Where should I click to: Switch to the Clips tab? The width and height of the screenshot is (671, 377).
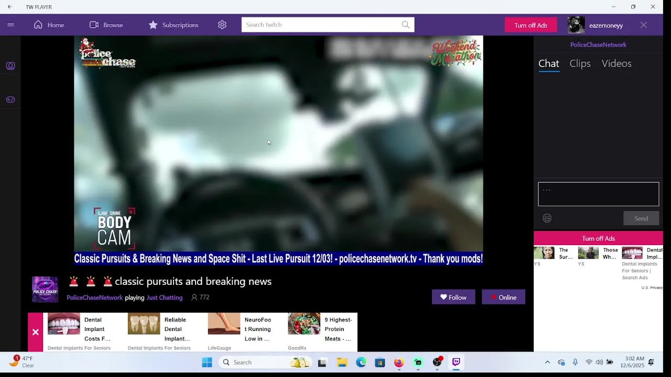pyautogui.click(x=580, y=63)
